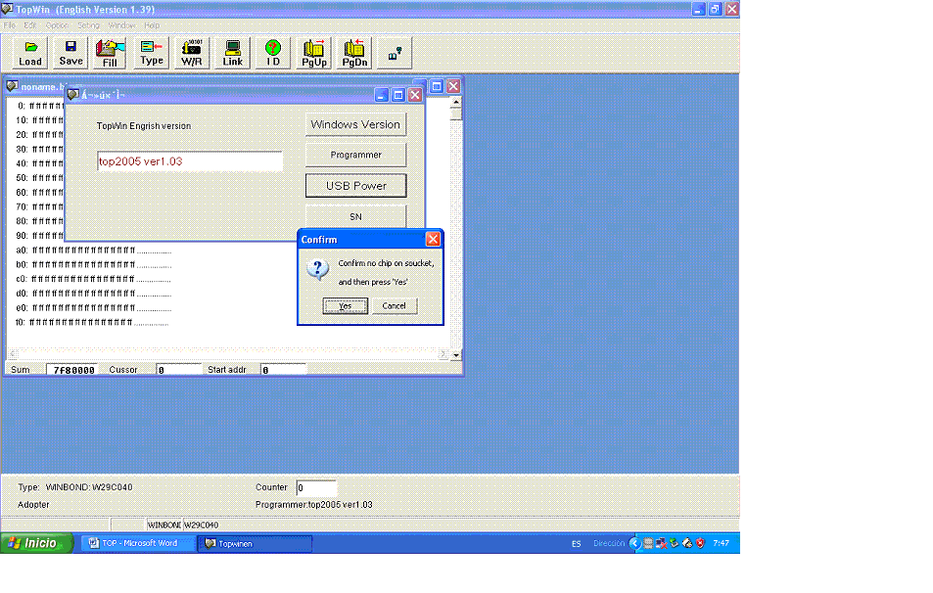The image size is (933, 593).
Task: Click the Load toolbar icon
Action: click(x=30, y=53)
